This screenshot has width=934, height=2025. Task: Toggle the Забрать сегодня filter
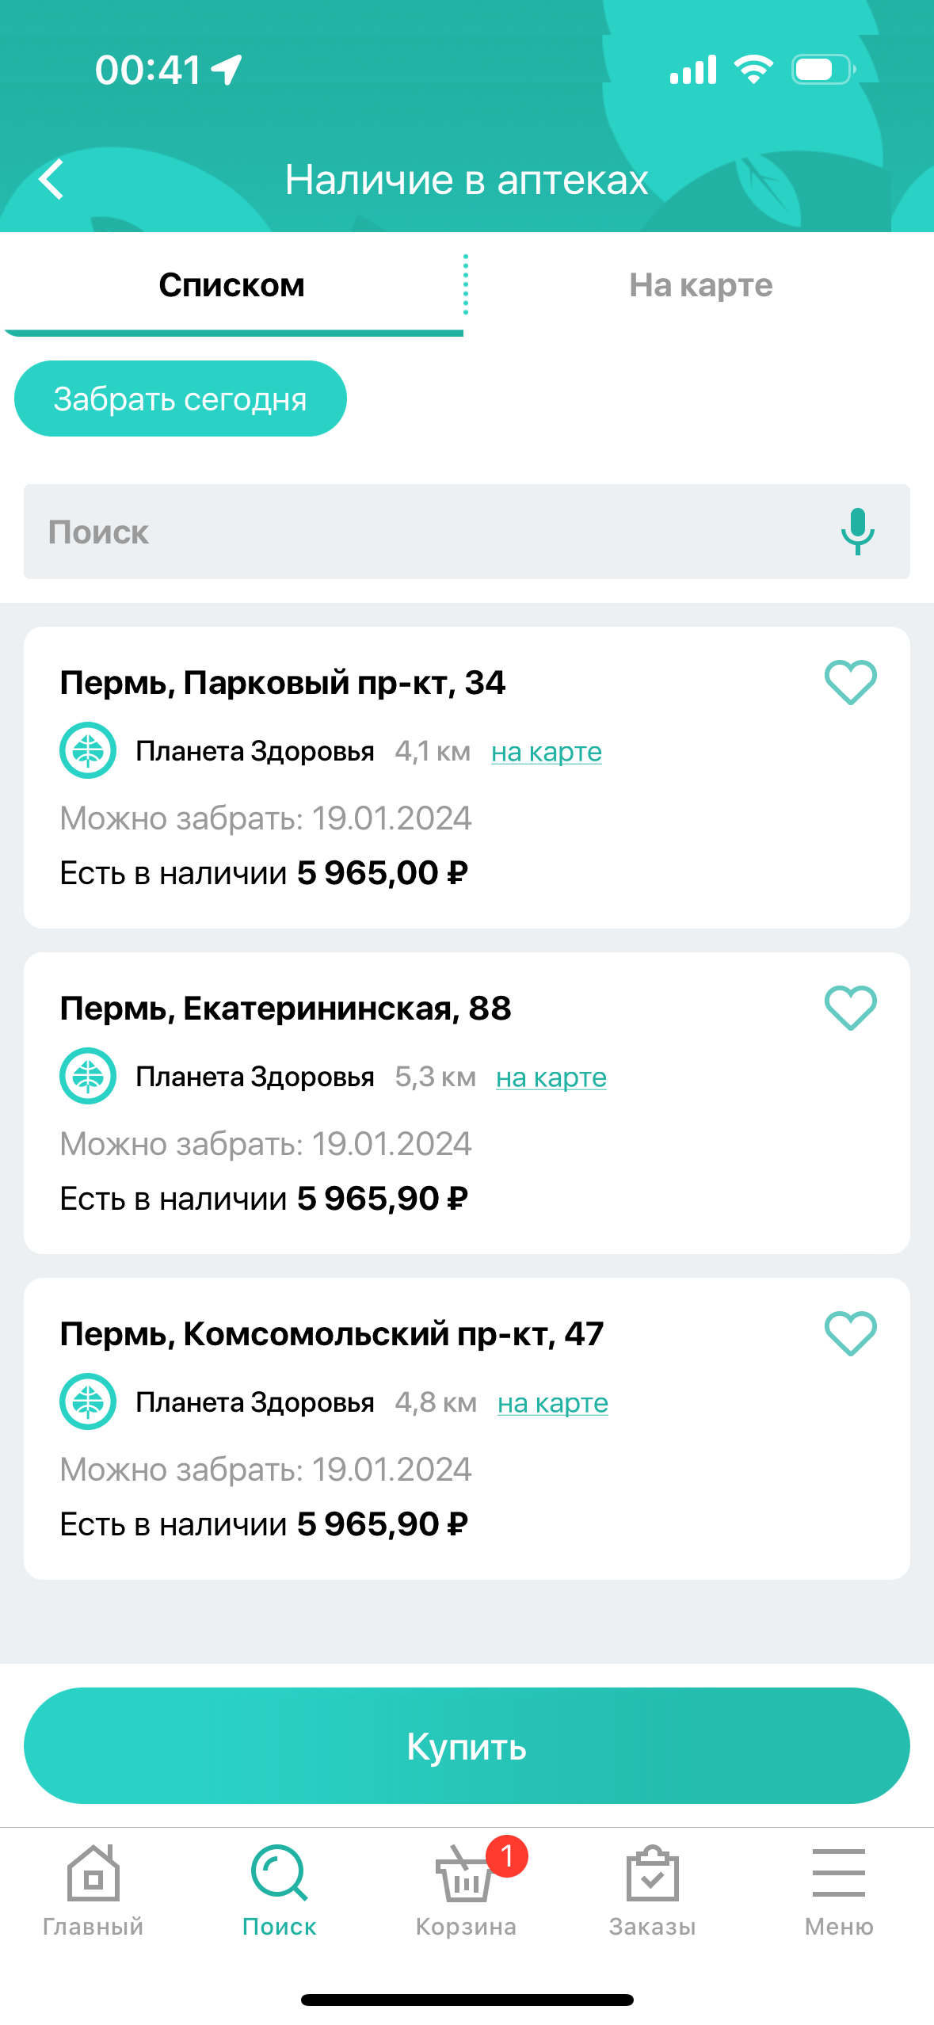point(181,399)
